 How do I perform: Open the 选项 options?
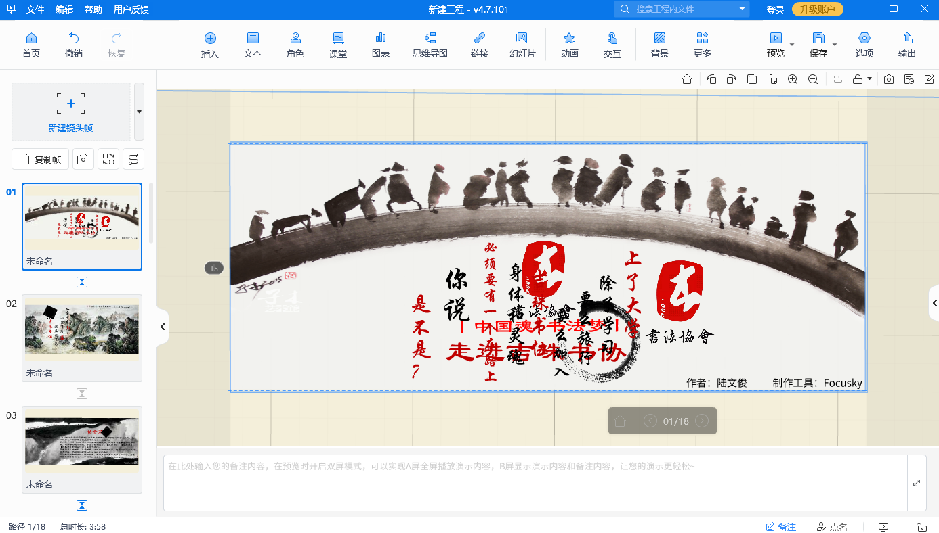[x=864, y=45]
